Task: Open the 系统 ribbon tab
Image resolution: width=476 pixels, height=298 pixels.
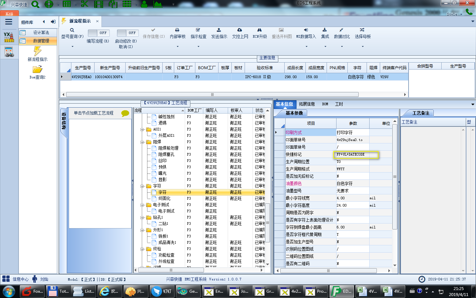Action: pyautogui.click(x=9, y=14)
